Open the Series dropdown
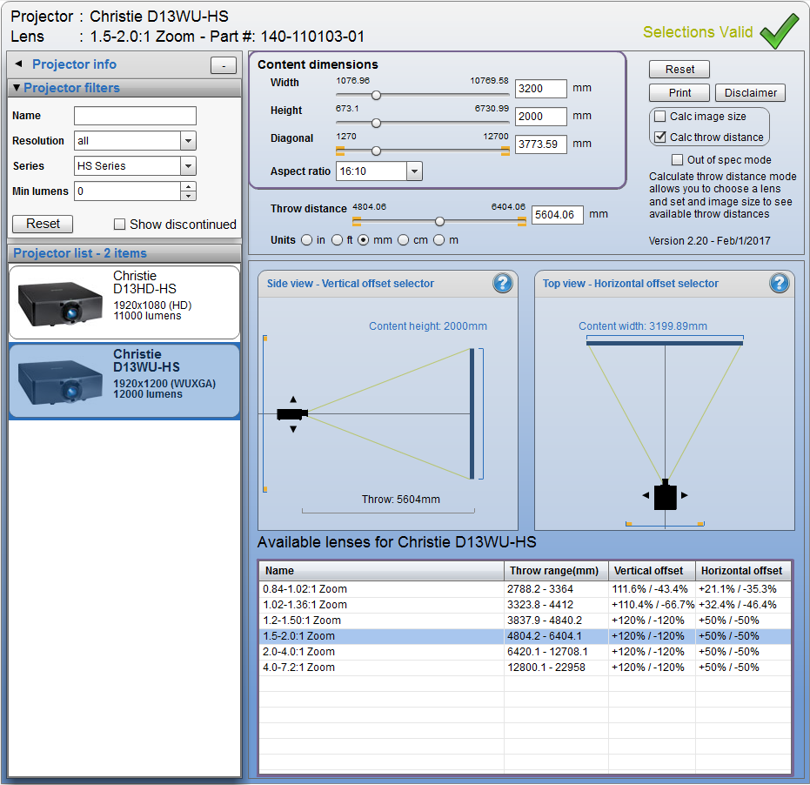Viewport: 810px width, 785px height. click(x=188, y=166)
